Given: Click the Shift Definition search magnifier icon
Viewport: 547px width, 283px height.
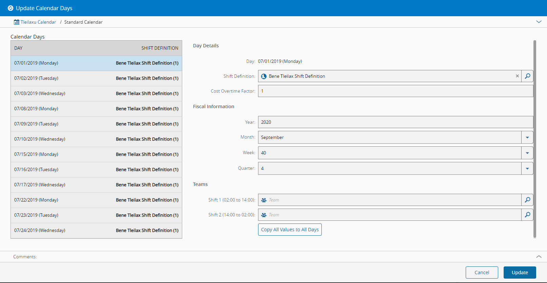Looking at the screenshot, I should pyautogui.click(x=527, y=76).
